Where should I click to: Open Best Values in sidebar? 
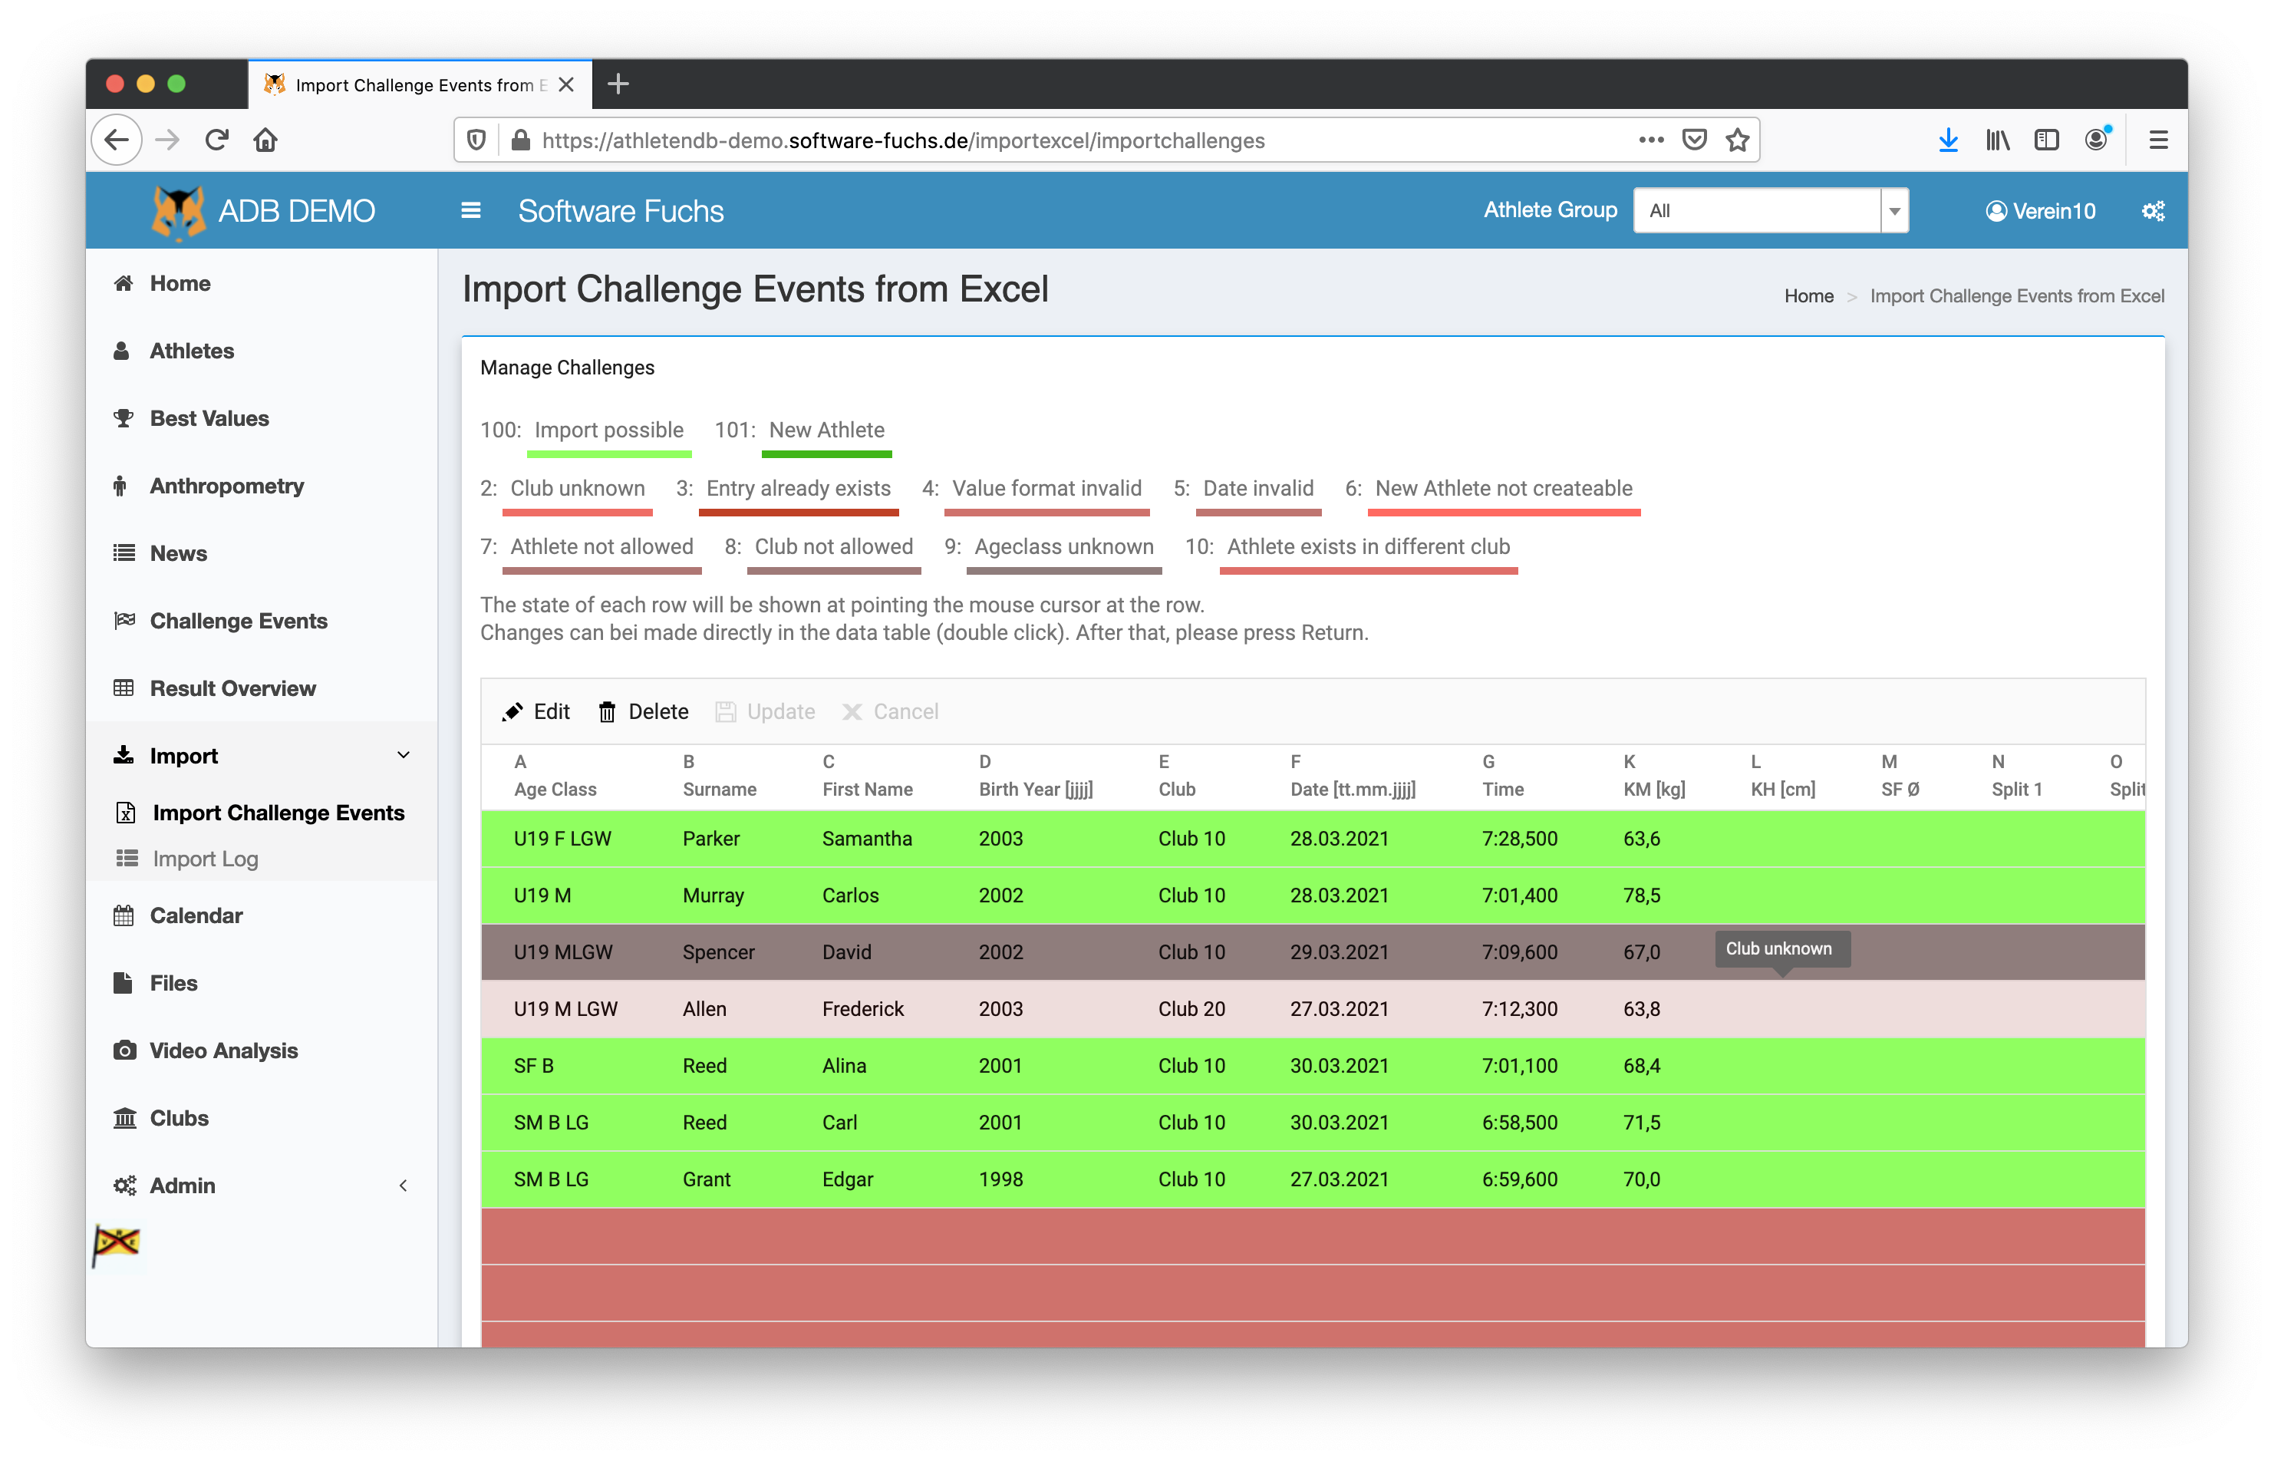point(209,417)
